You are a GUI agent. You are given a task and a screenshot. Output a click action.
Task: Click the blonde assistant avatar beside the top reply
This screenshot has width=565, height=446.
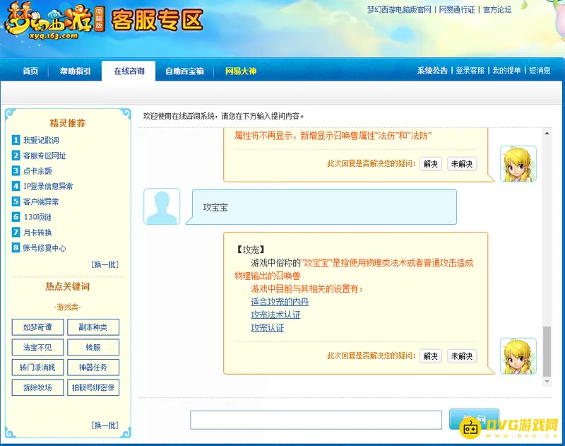point(518,164)
